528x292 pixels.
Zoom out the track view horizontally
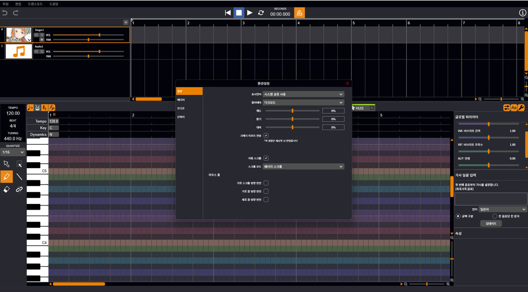480,99
